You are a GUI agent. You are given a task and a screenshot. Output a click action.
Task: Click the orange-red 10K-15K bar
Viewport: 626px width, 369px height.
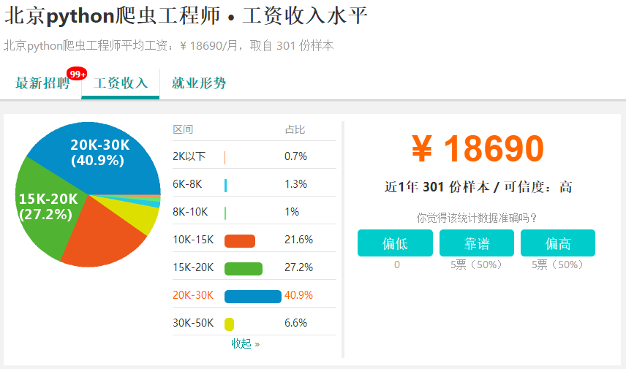pyautogui.click(x=240, y=241)
